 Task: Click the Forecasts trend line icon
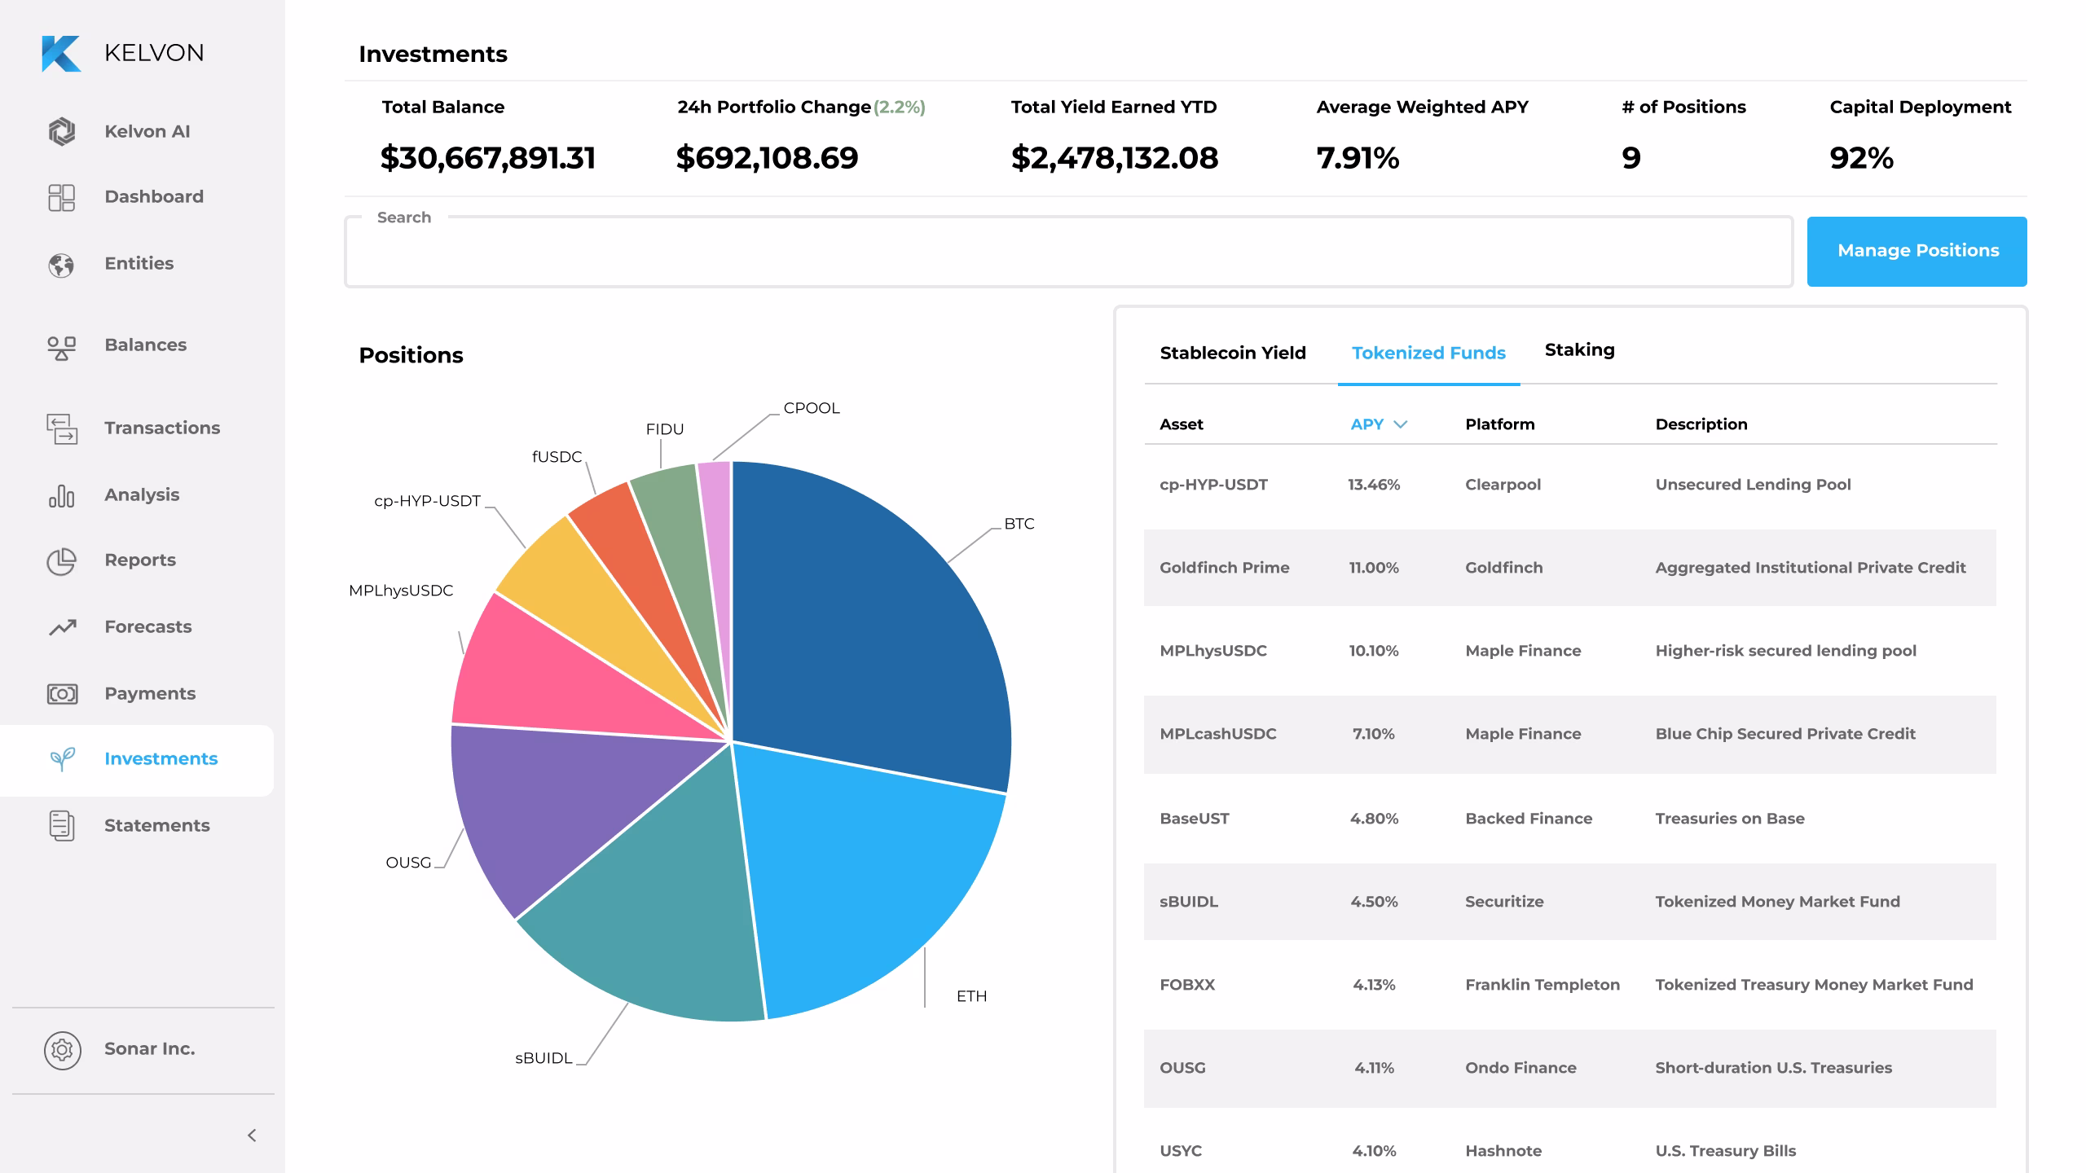point(62,627)
